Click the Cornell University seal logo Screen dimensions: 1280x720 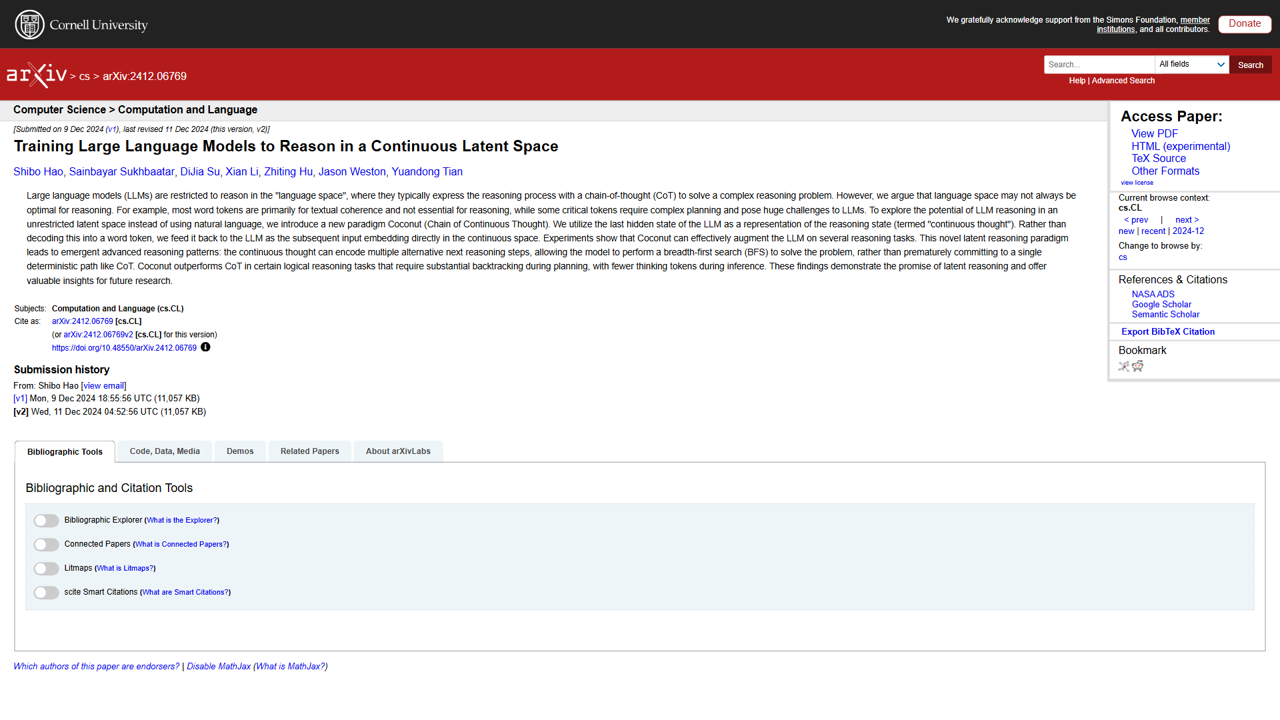click(x=29, y=25)
